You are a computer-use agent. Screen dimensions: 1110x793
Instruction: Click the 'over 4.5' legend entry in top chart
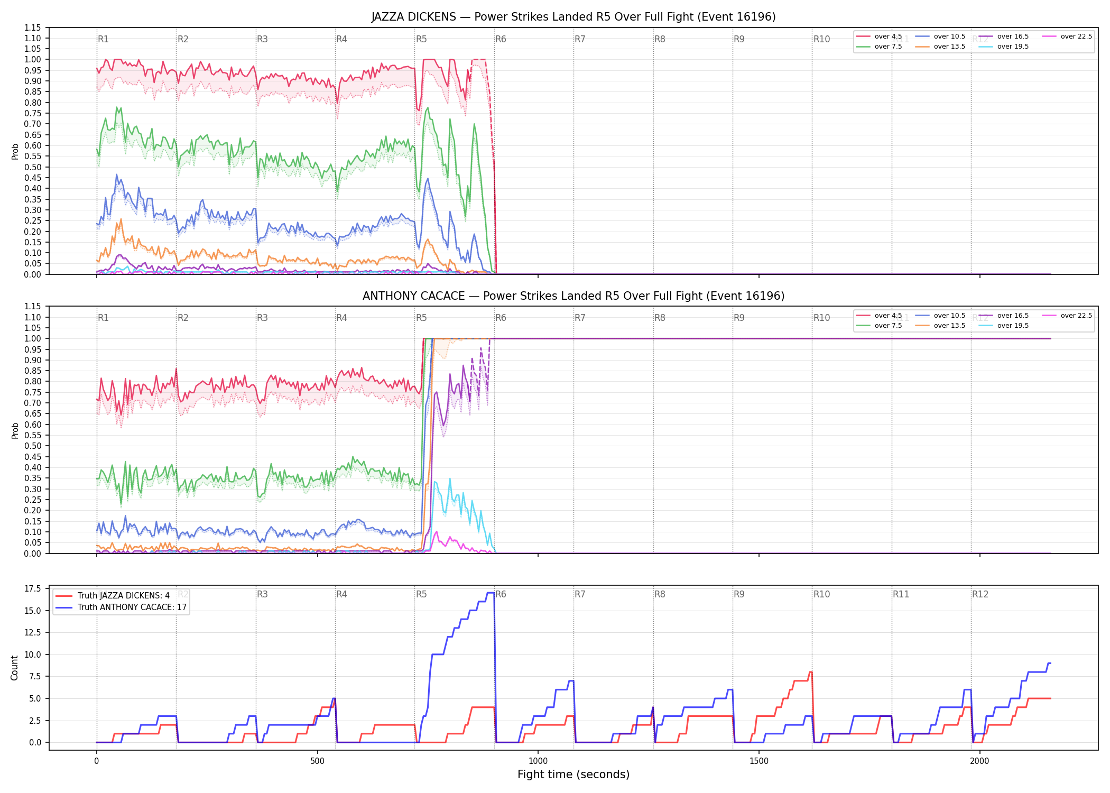(879, 36)
